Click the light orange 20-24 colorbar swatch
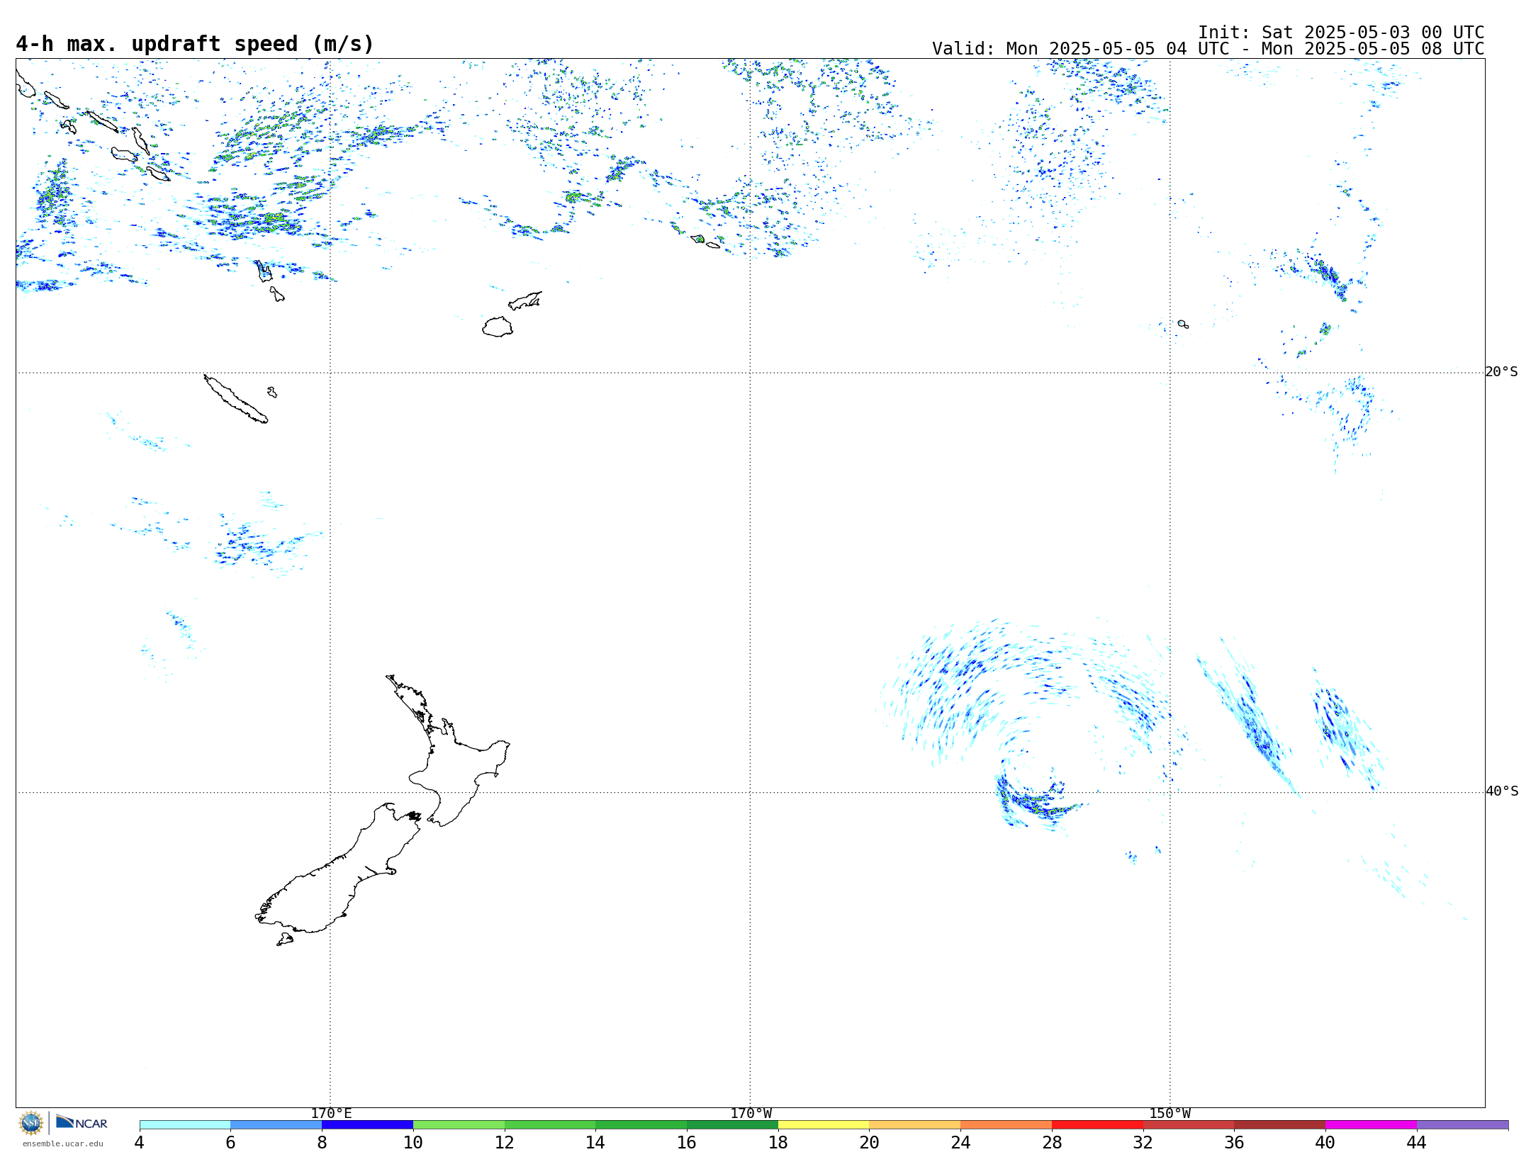The width and height of the screenshot is (1531, 1152). click(x=915, y=1124)
